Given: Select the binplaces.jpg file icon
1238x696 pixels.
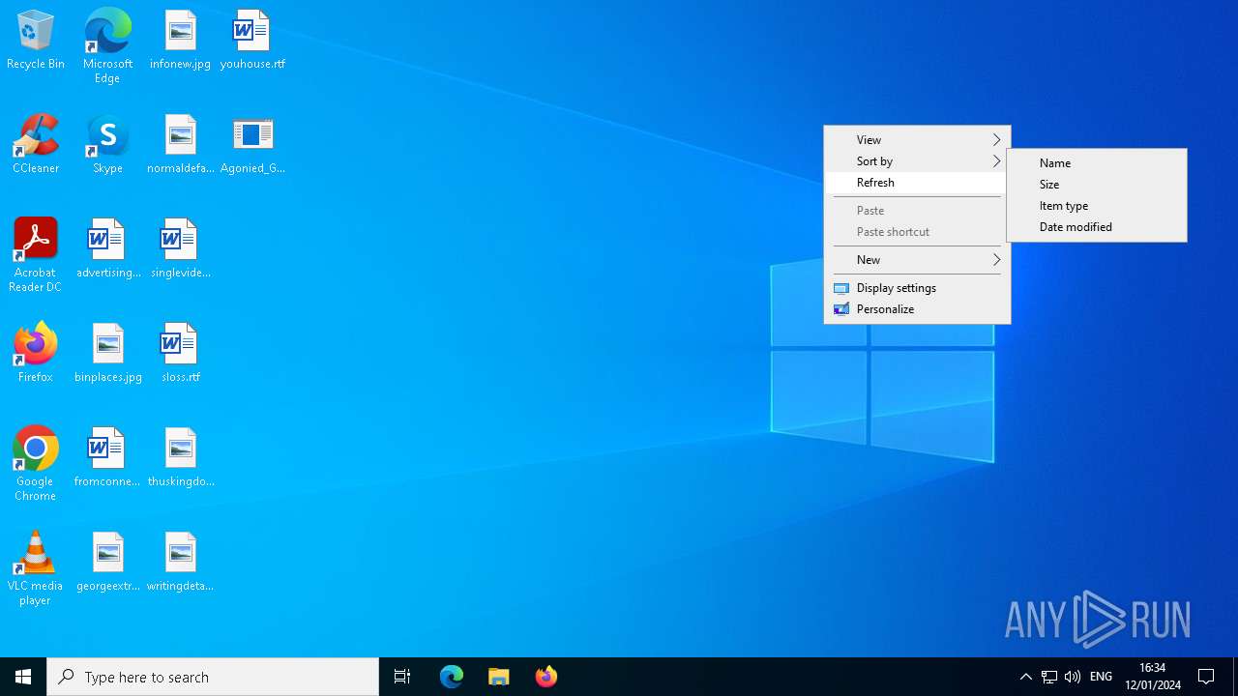Looking at the screenshot, I should [x=107, y=354].
